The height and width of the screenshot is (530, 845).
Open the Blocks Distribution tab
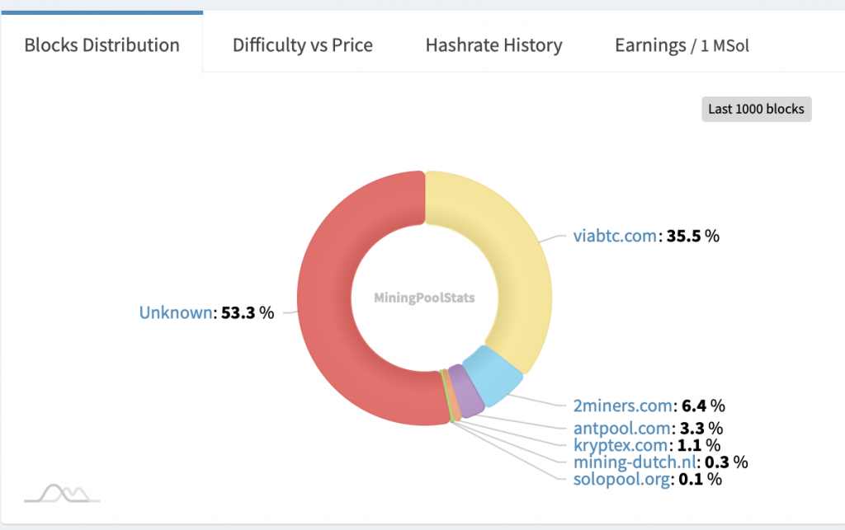click(x=101, y=45)
